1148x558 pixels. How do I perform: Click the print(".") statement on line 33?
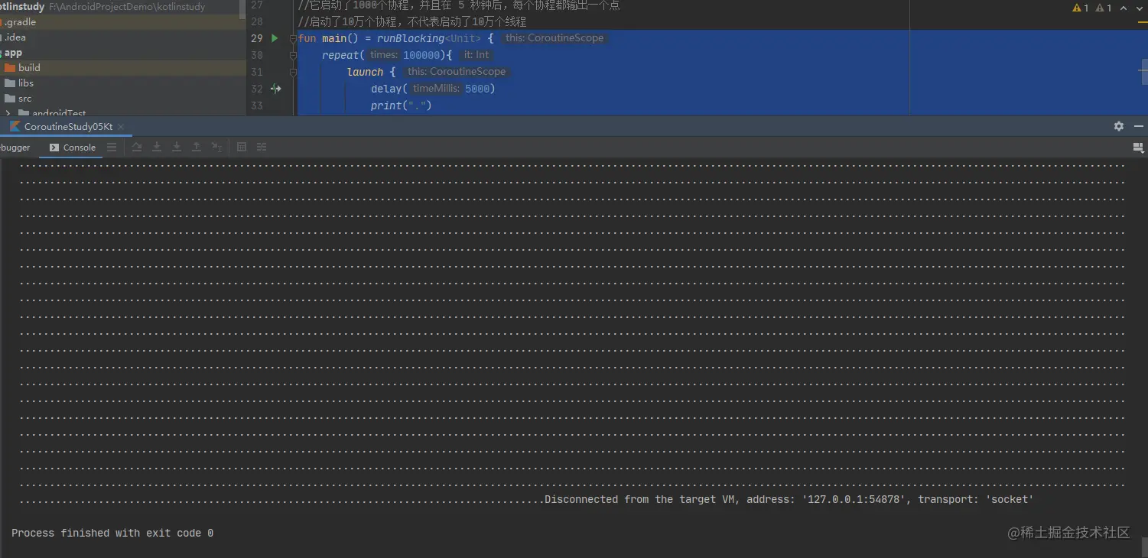(402, 105)
